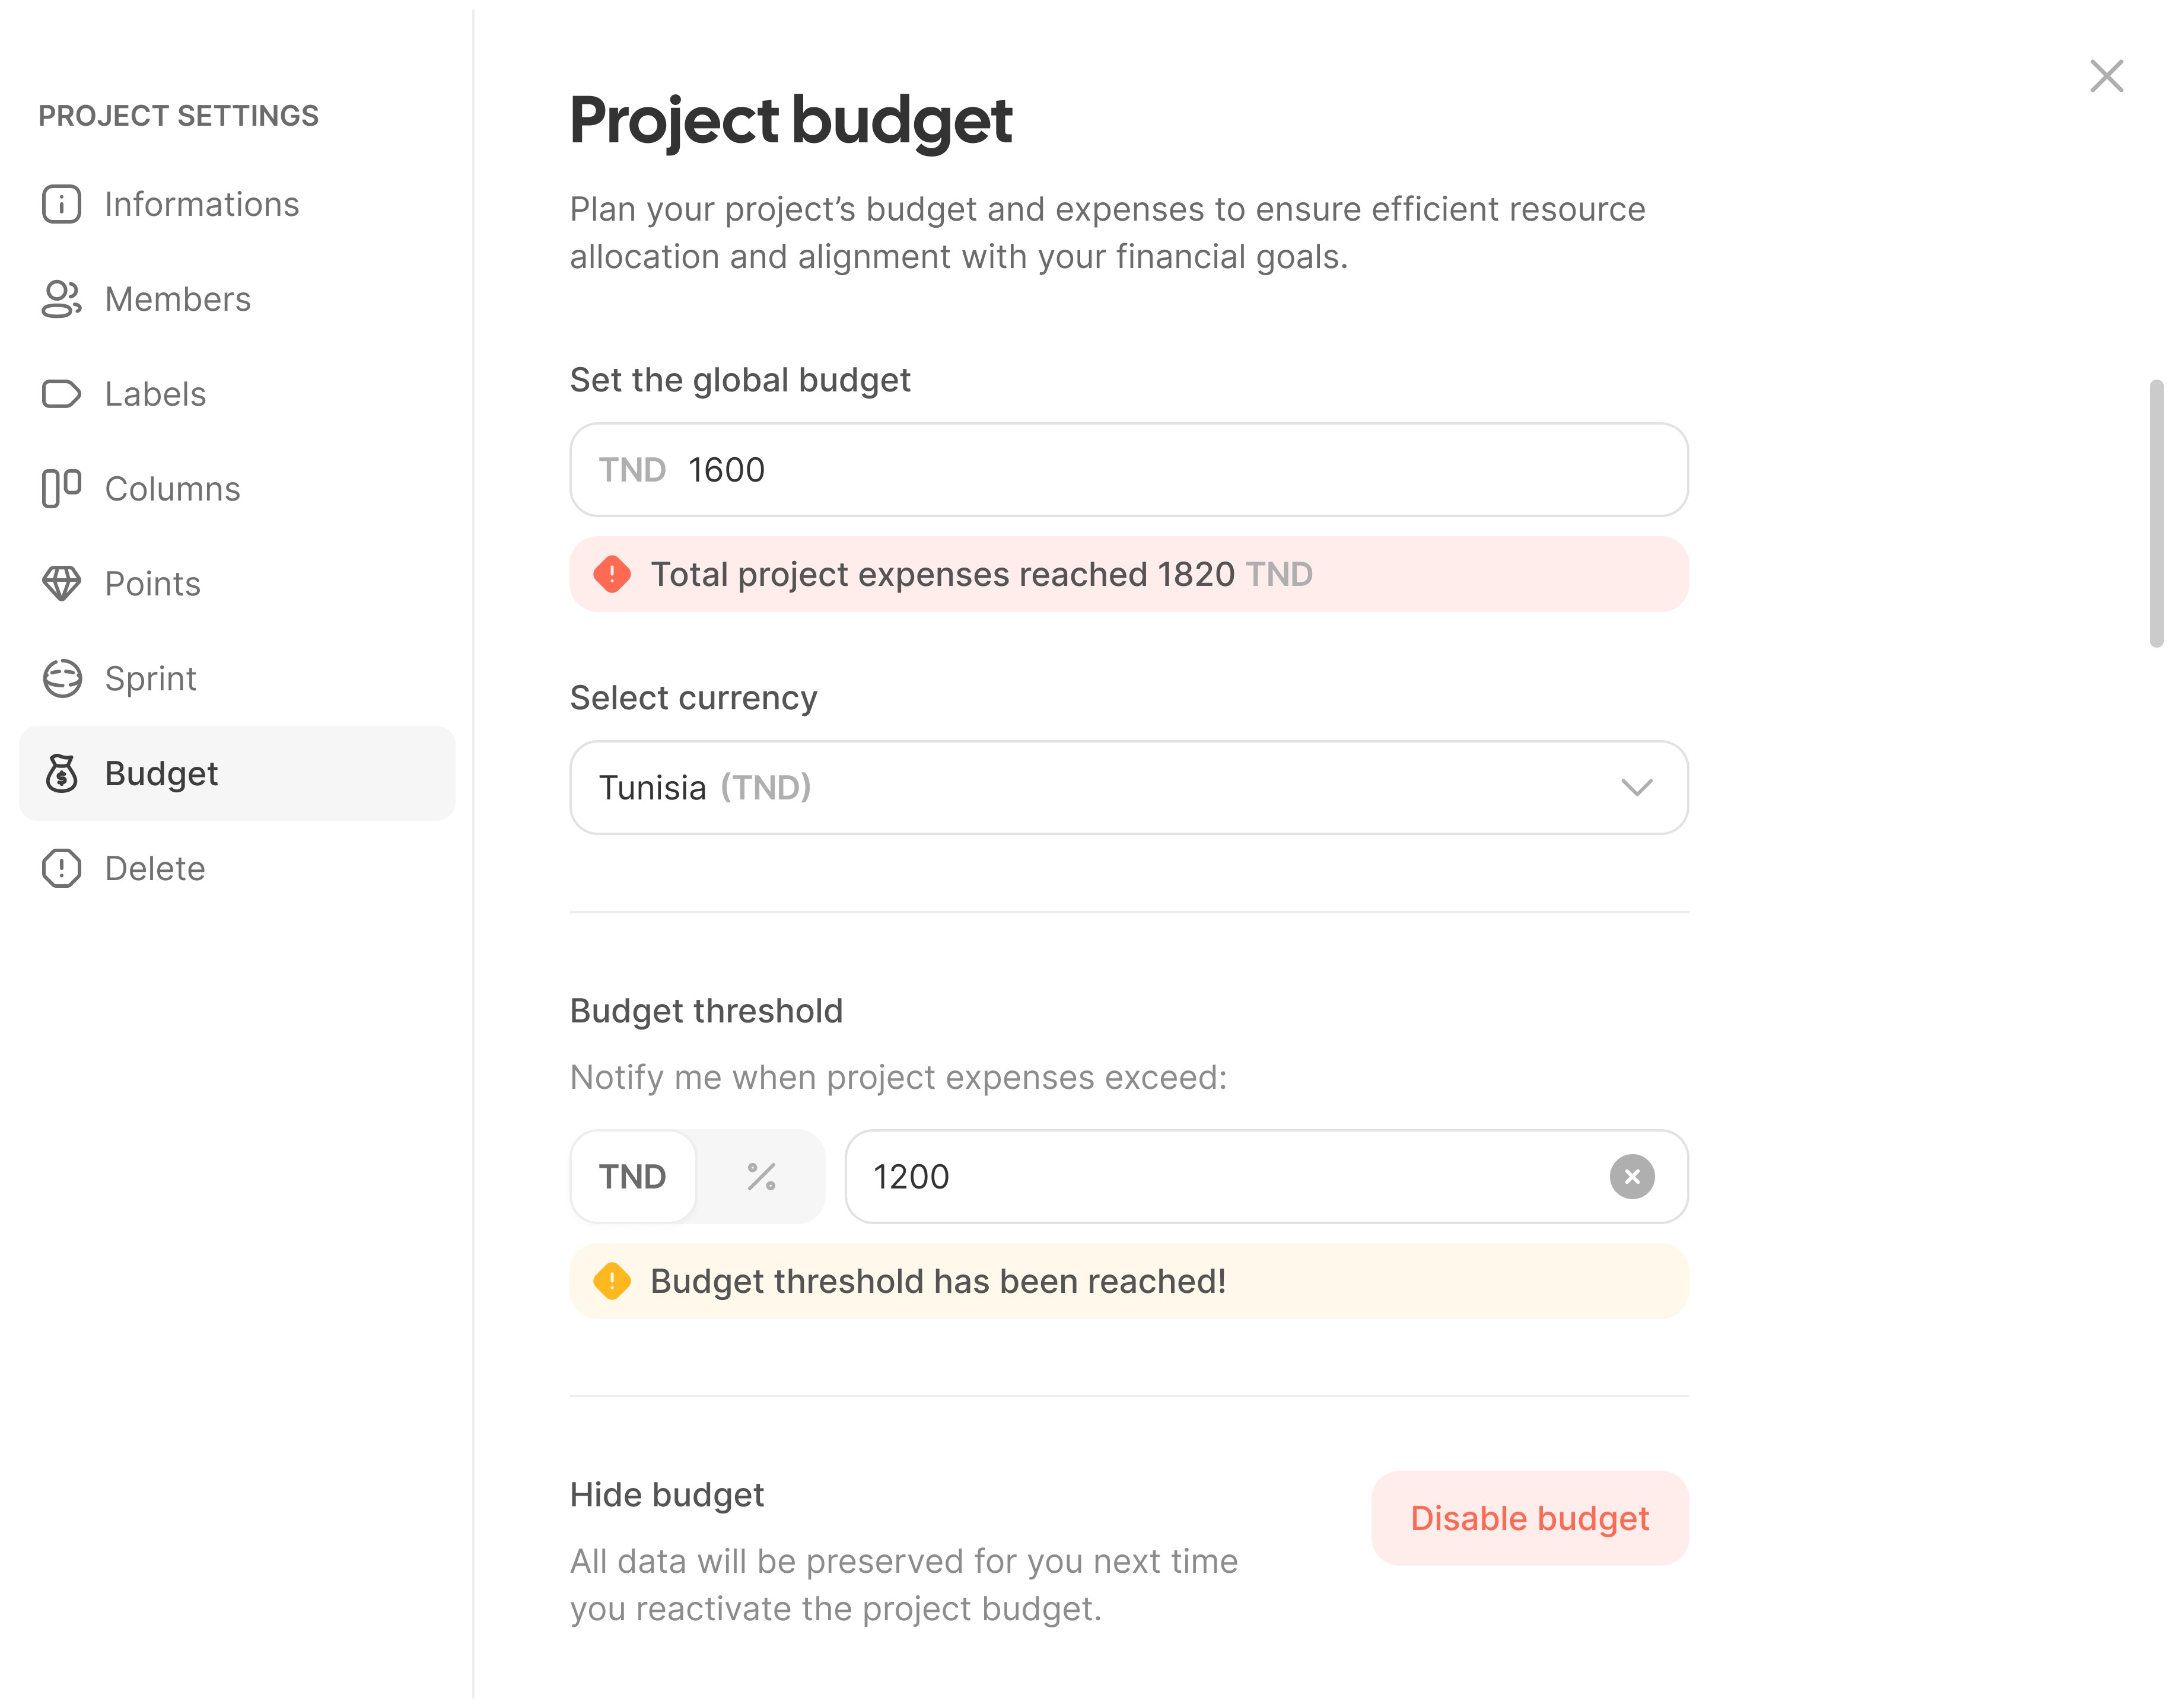
Task: Click the Columns board icon
Action: pos(61,489)
